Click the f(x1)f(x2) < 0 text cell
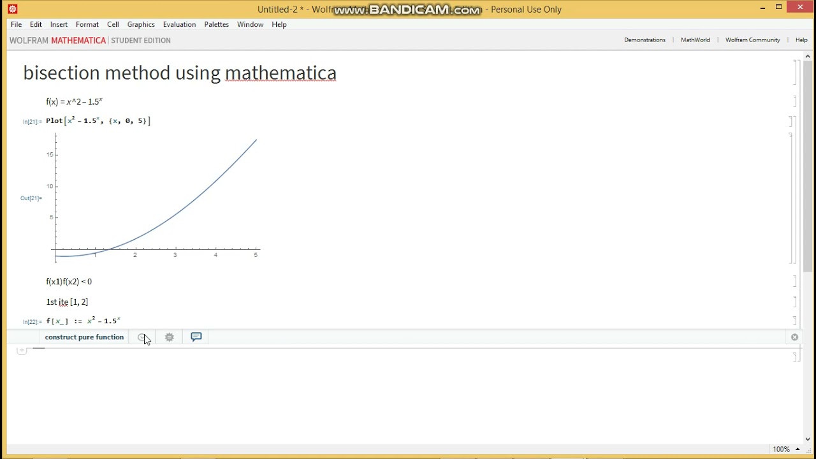 69,281
